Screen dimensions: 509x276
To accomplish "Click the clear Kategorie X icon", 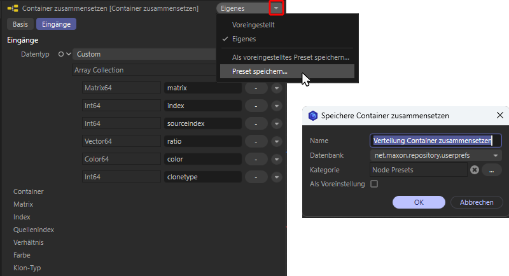I will click(x=474, y=170).
